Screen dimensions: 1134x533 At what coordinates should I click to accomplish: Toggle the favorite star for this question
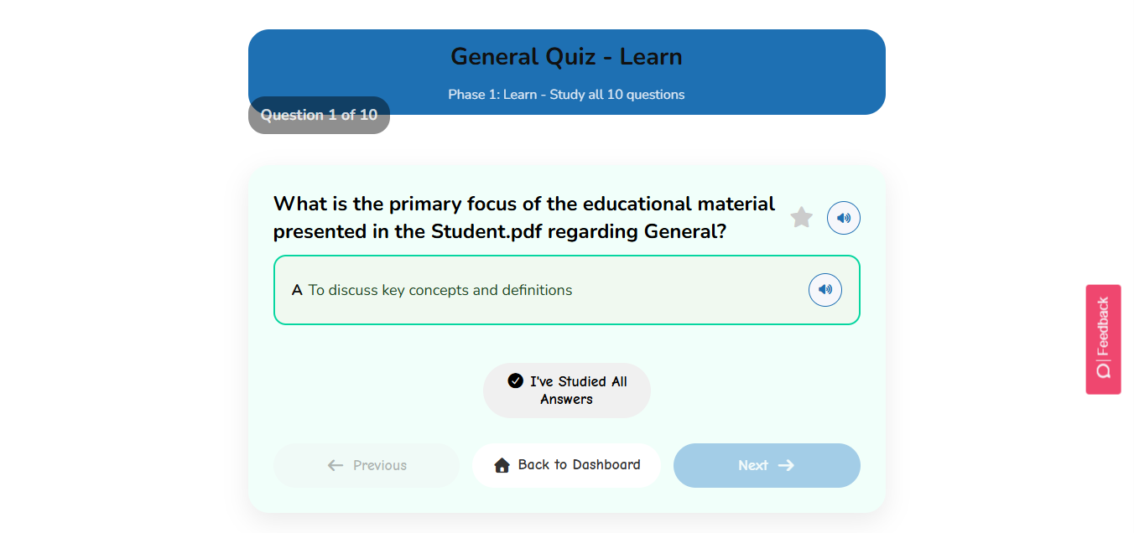click(x=801, y=217)
